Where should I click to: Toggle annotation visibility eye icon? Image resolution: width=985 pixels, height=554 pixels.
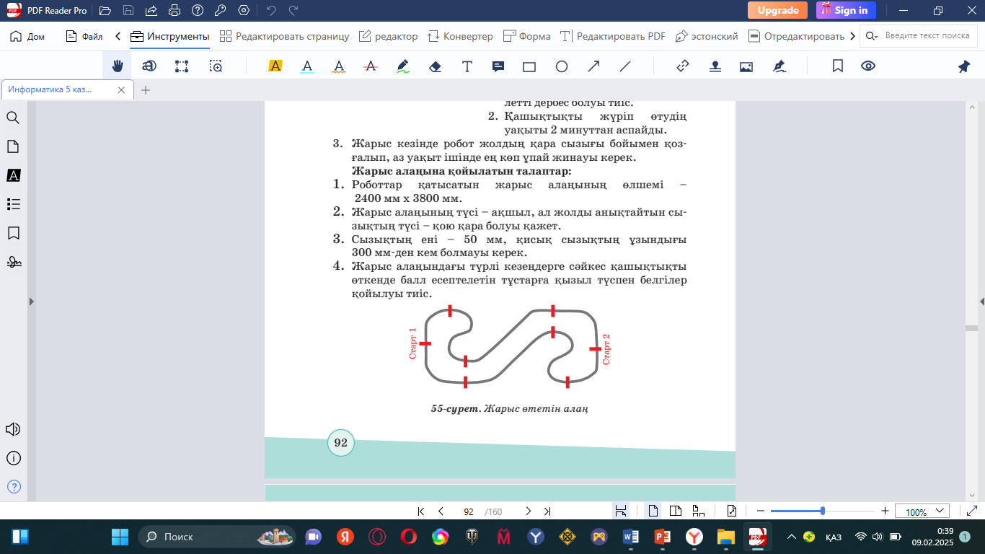click(x=868, y=66)
